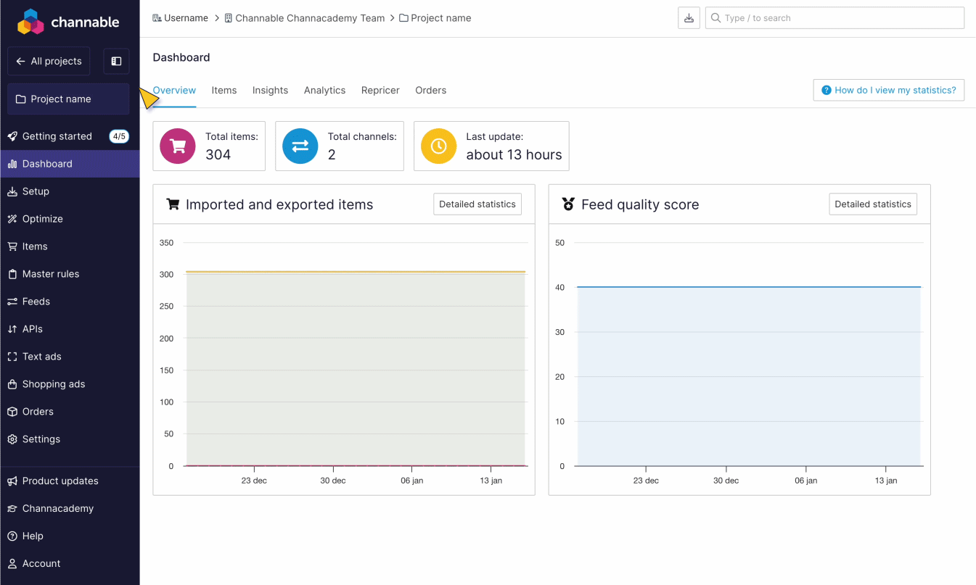Viewport: 976px width, 585px height.
Task: Click the Text ads frame icon
Action: point(12,357)
